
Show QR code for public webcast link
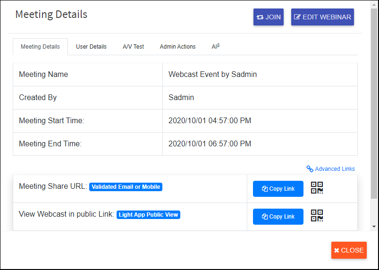[317, 216]
